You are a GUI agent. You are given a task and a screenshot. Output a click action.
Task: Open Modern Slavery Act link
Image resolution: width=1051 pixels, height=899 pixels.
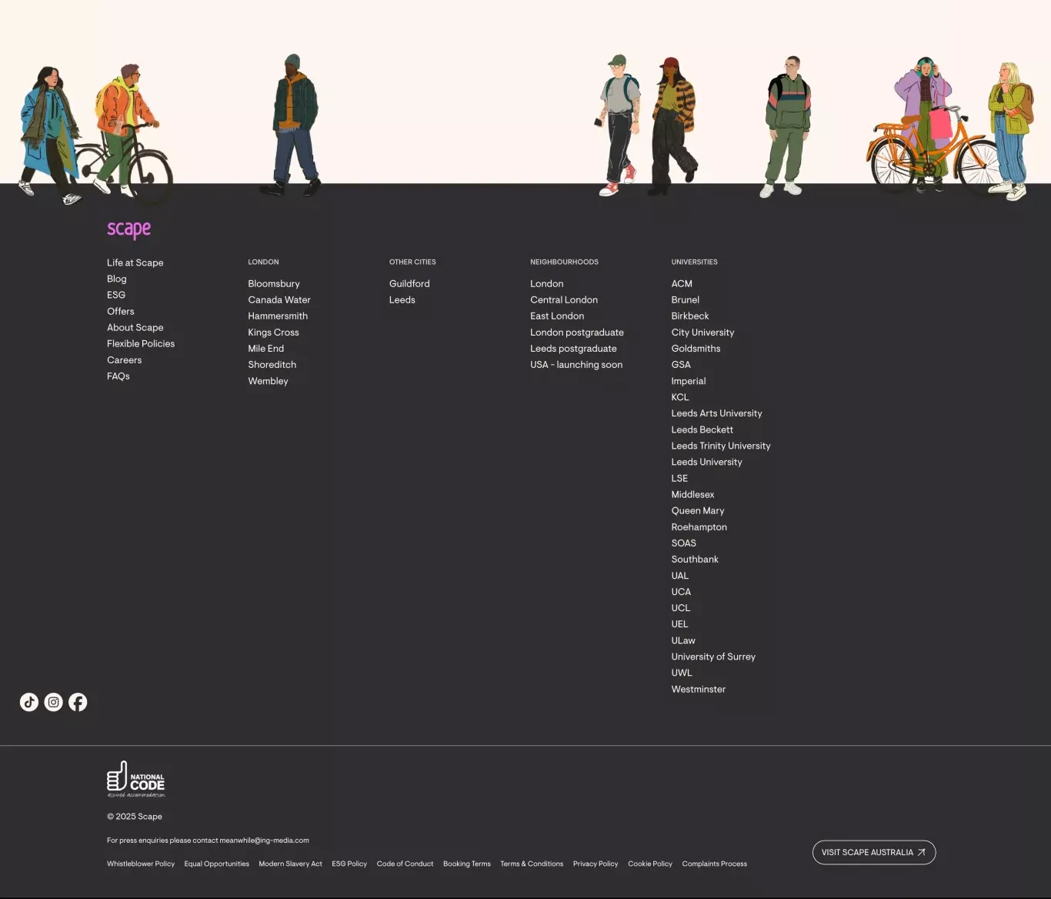click(x=291, y=864)
